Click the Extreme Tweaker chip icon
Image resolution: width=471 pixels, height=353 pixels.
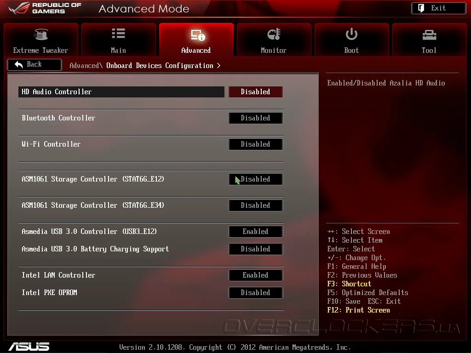pyautogui.click(x=41, y=34)
